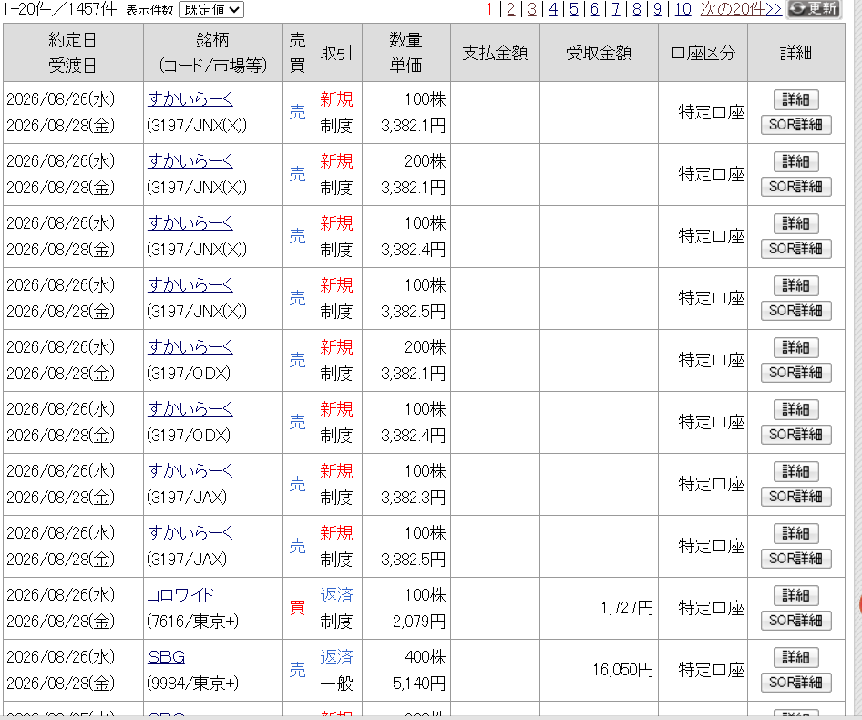The image size is (862, 720).
Task: Open すかいらーく link in JAX 3,382.3円 row
Action: (x=190, y=471)
